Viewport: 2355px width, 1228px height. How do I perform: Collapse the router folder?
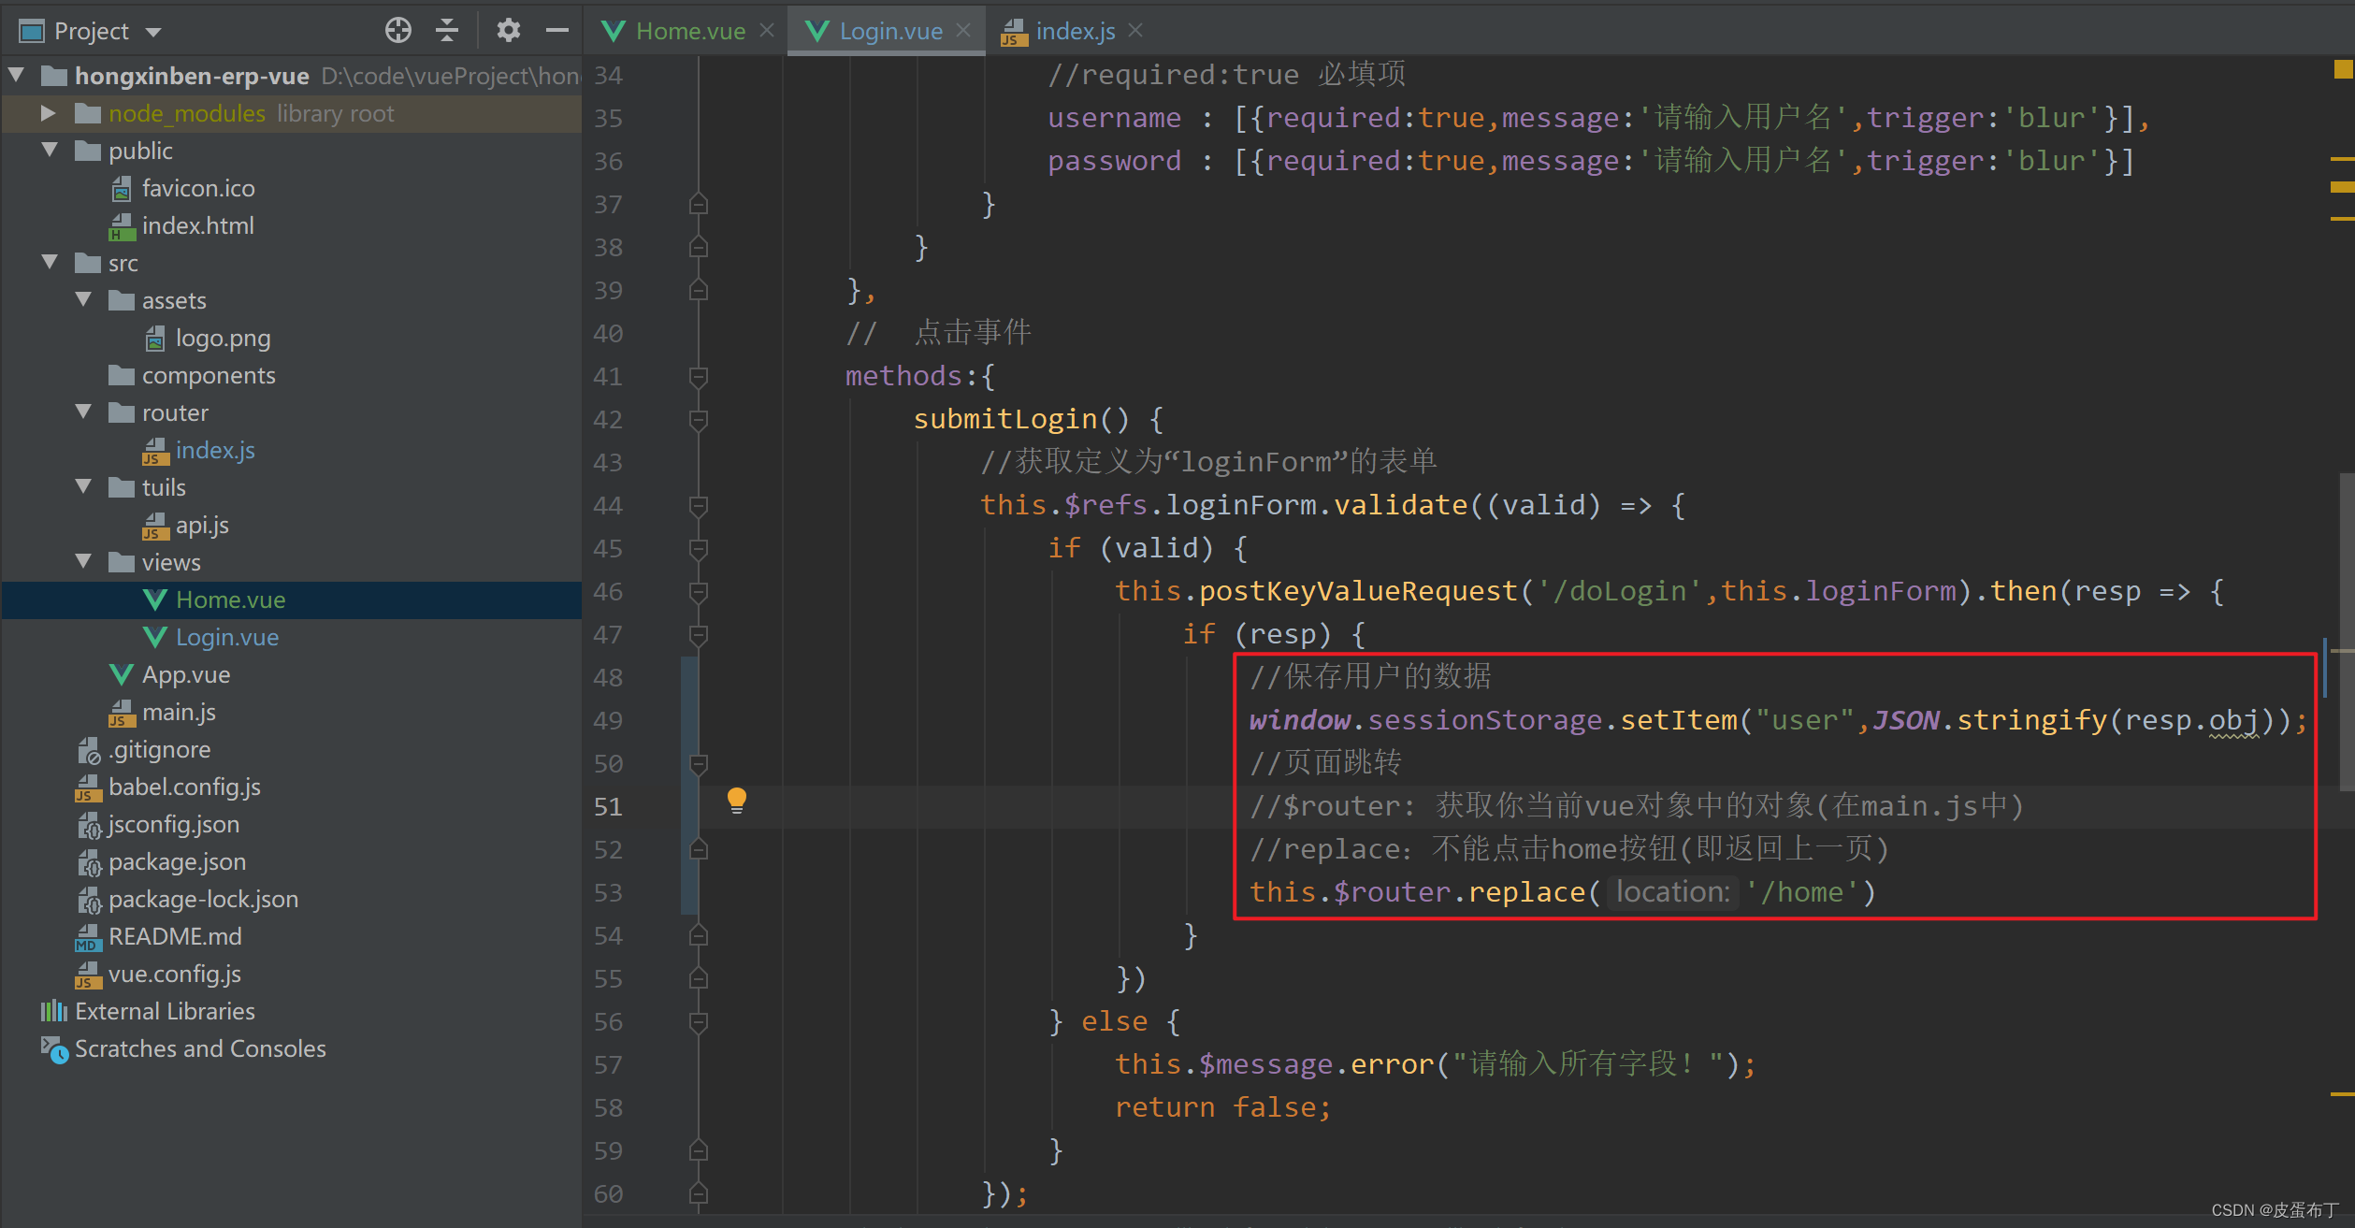[84, 412]
